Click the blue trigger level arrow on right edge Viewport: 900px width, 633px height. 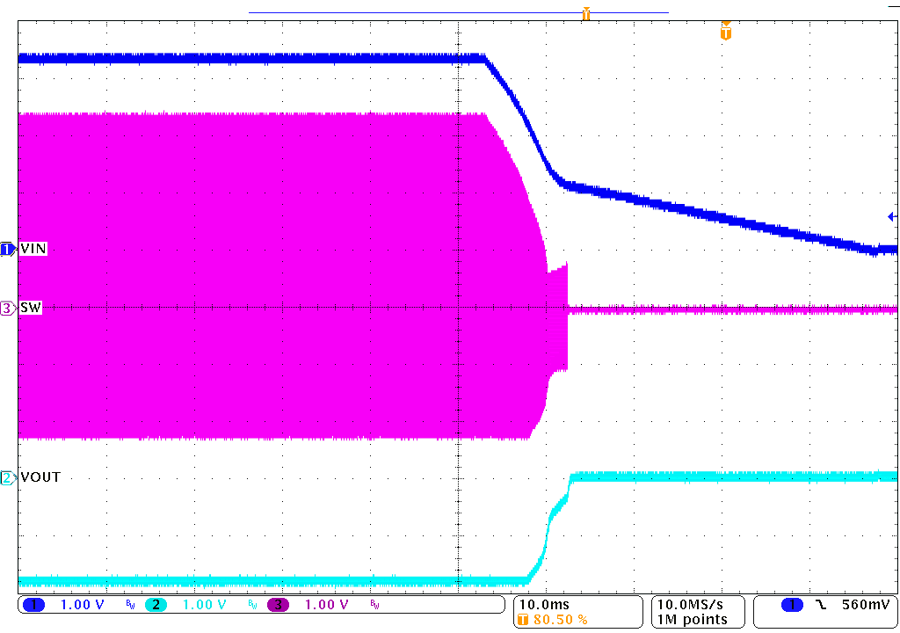(891, 216)
